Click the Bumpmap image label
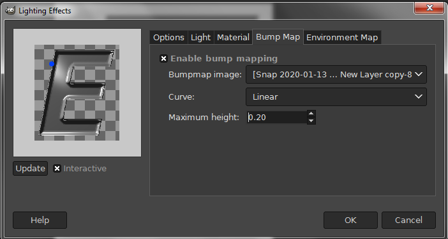 (205, 75)
